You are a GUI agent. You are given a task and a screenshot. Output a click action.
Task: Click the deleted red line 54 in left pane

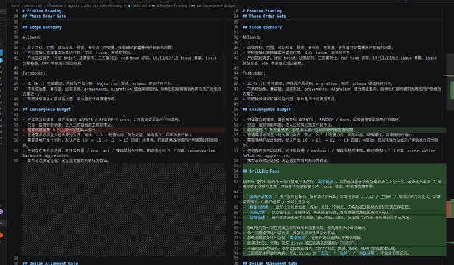tap(124, 130)
